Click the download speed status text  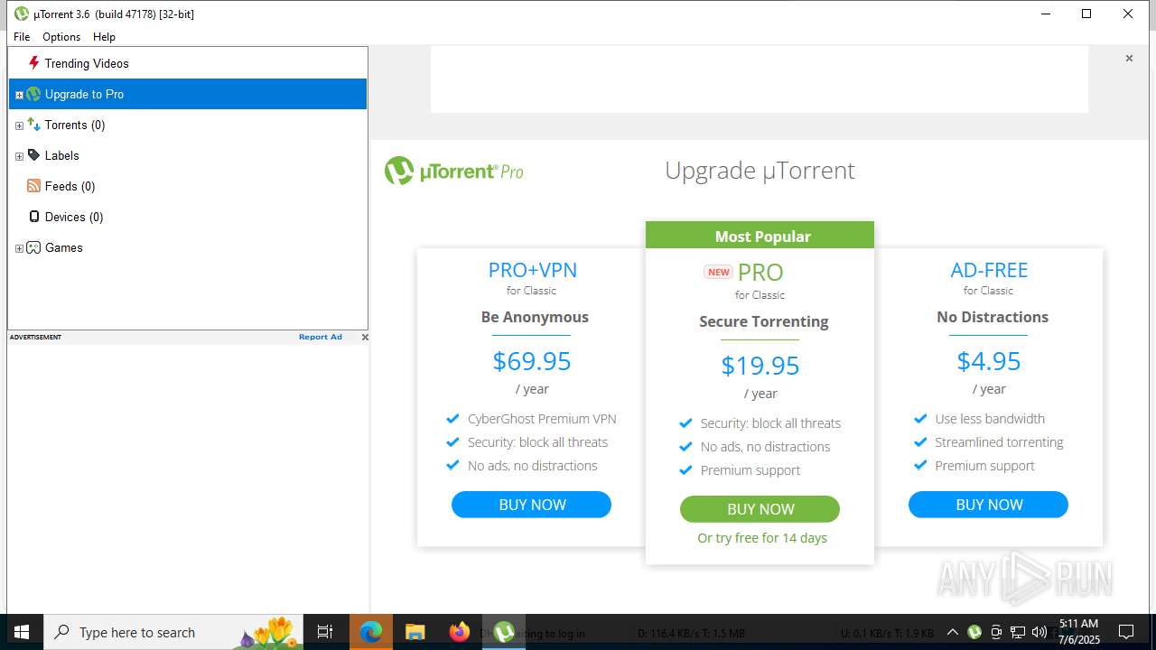point(691,633)
